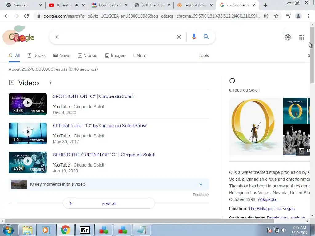This screenshot has height=236, width=315.
Task: Switch to the Books results tab
Action: click(x=37, y=55)
